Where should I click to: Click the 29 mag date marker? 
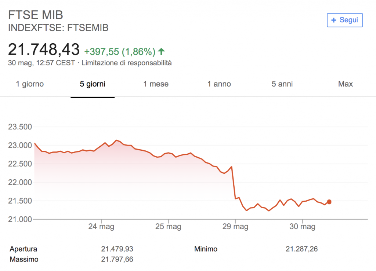[x=235, y=227]
